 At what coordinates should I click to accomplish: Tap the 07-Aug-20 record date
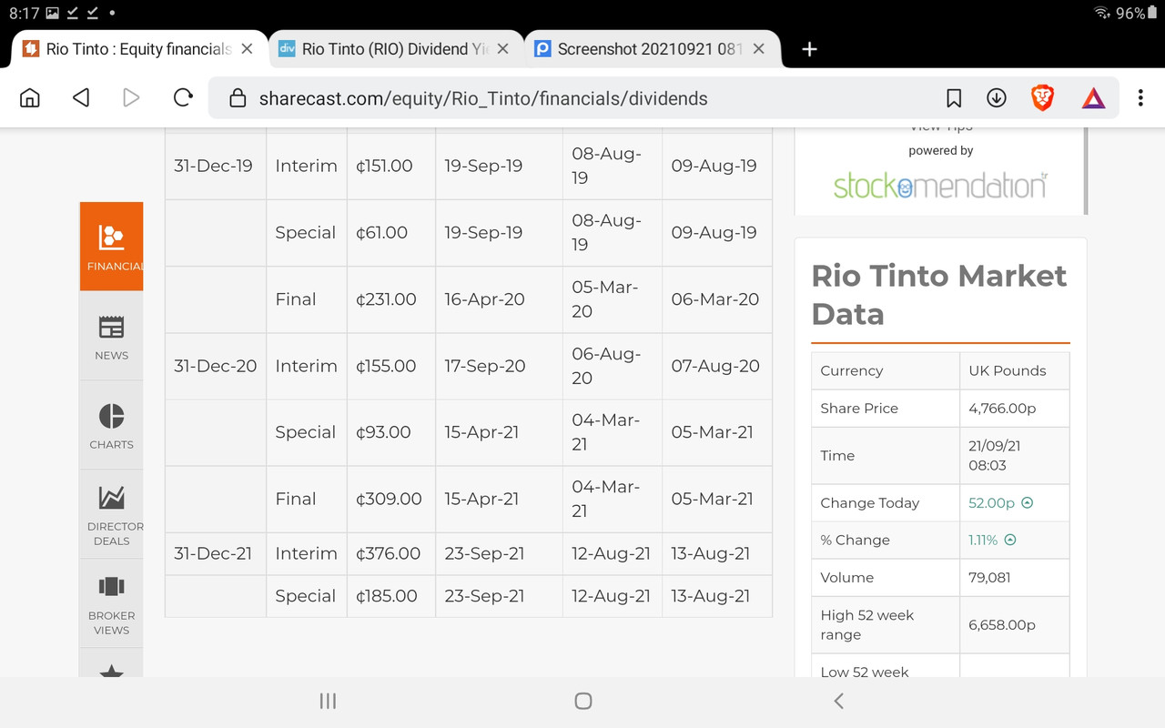[715, 366]
